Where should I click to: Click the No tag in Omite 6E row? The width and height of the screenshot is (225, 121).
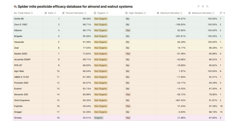(x=127, y=19)
